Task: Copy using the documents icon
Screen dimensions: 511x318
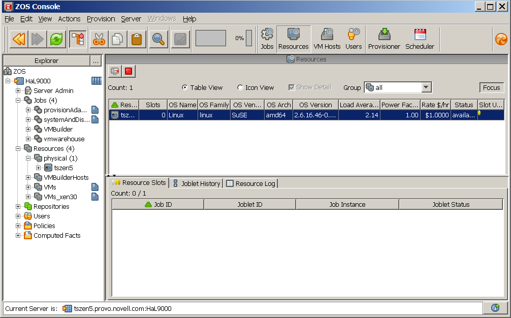Action: tap(118, 40)
